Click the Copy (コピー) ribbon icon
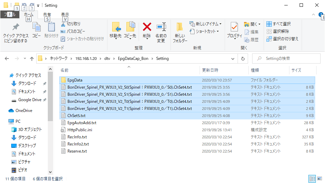The width and height of the screenshot is (325, 183). pos(37,30)
